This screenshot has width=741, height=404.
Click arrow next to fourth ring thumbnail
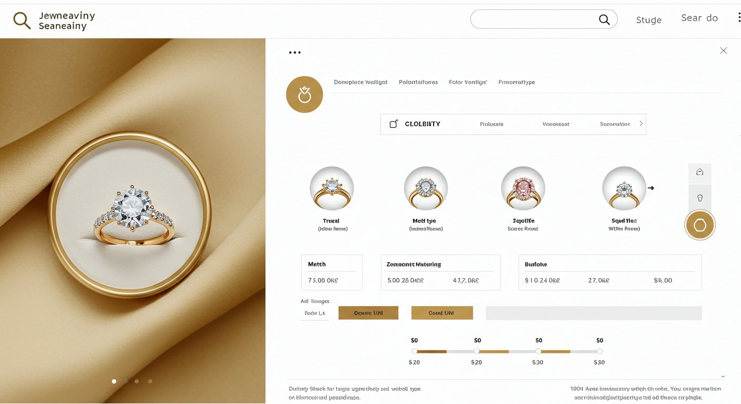click(651, 188)
